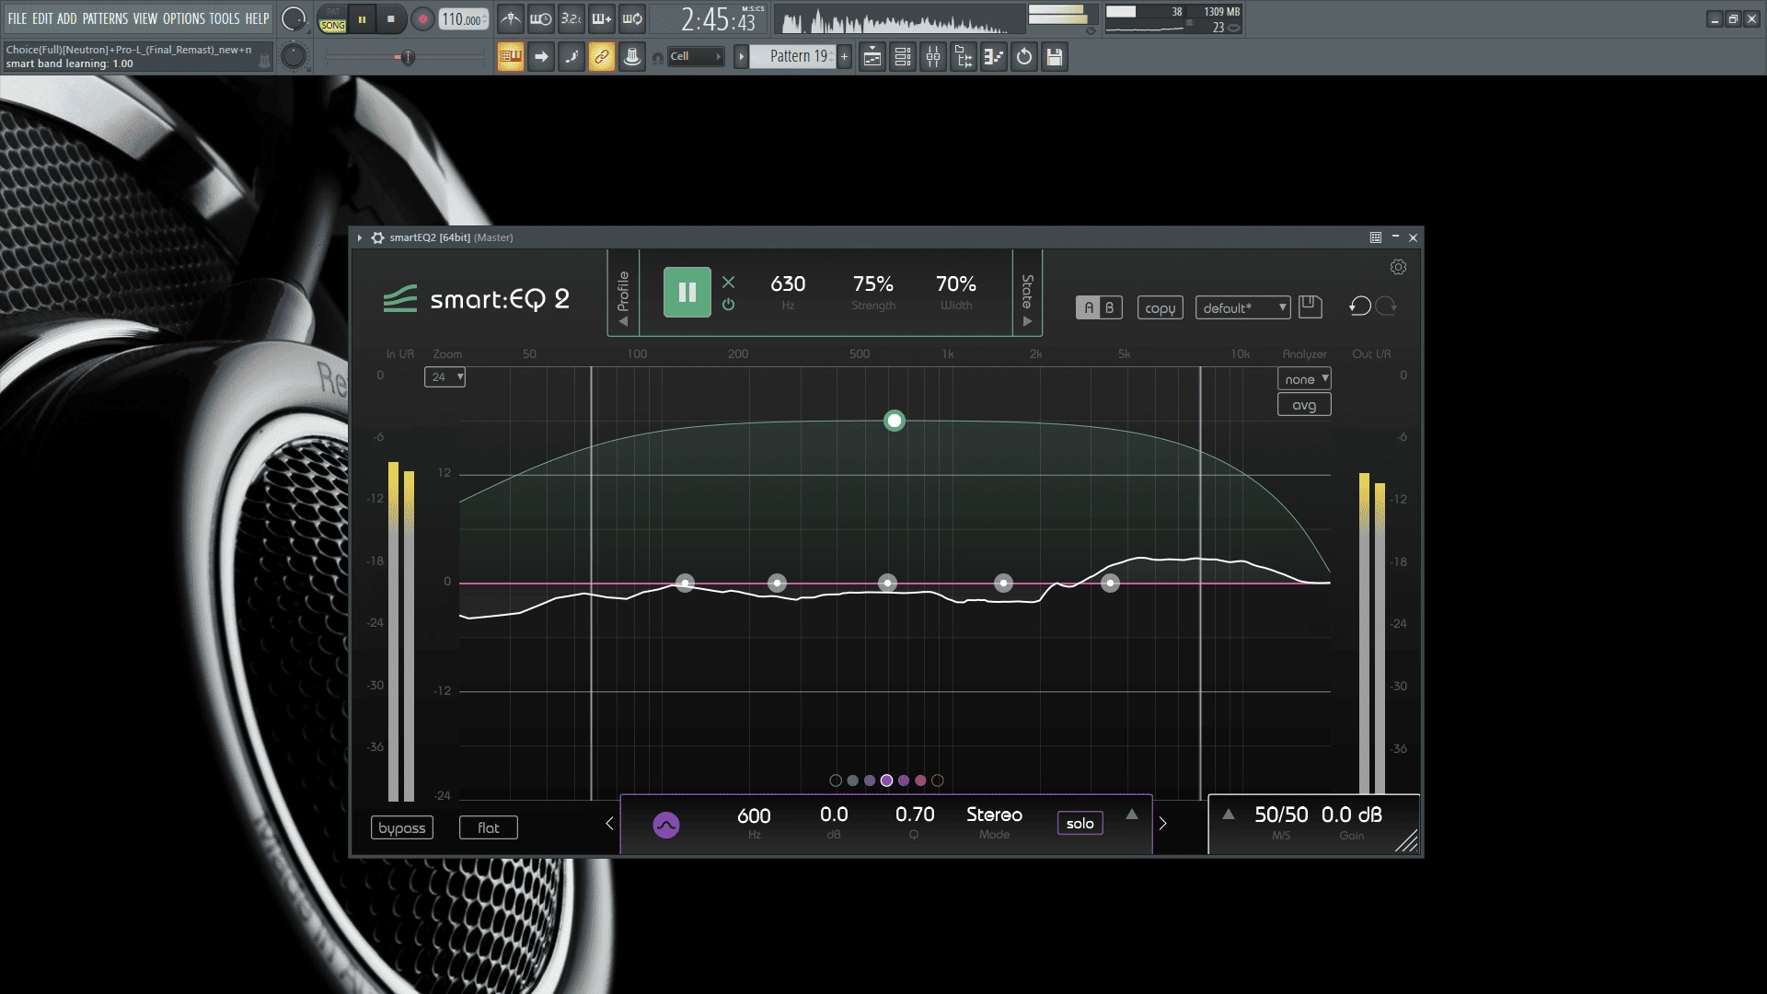Open plugin options gear in smartEQ2 title bar
This screenshot has height=994, width=1767.
coord(377,237)
